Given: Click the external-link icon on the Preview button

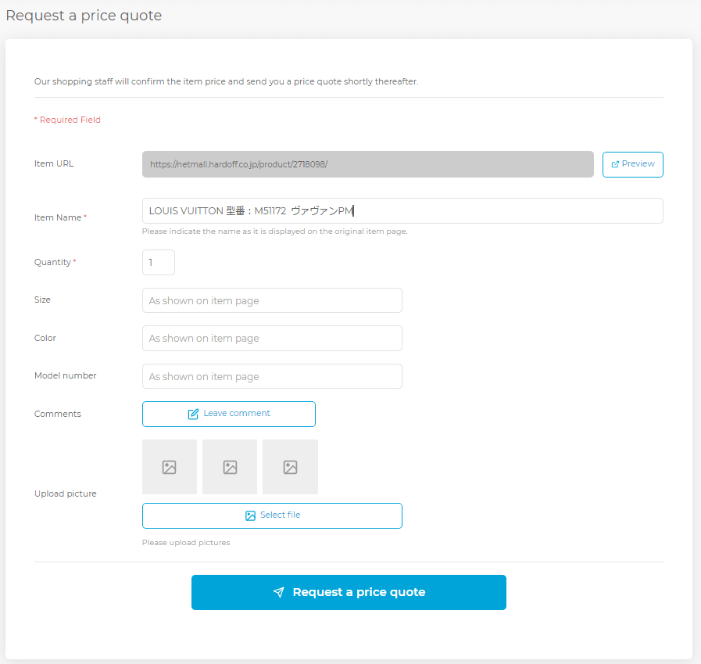Looking at the screenshot, I should click(x=615, y=164).
